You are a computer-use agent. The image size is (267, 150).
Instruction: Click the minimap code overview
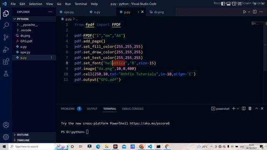tap(257, 23)
